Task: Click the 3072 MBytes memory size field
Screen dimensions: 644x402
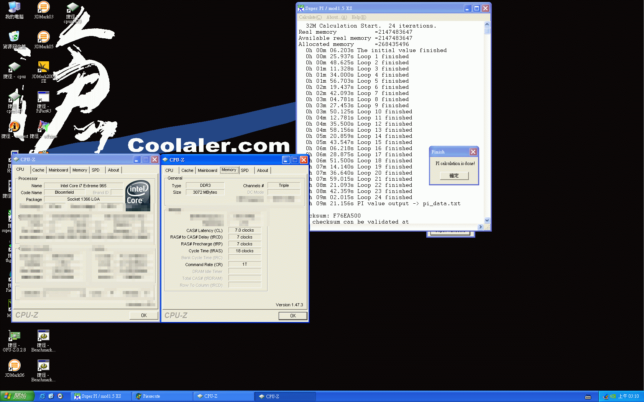Action: coord(205,192)
